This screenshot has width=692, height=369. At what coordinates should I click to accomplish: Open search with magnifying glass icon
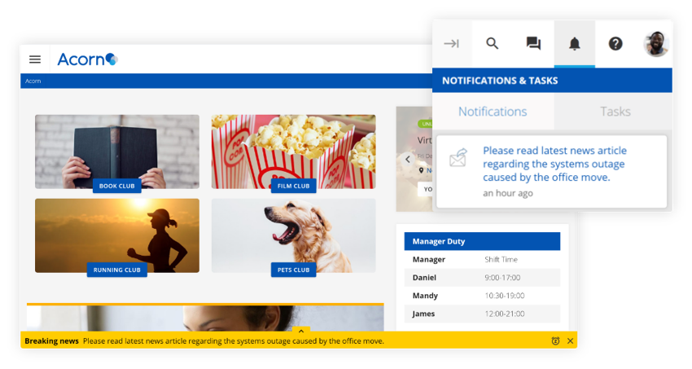pos(493,44)
